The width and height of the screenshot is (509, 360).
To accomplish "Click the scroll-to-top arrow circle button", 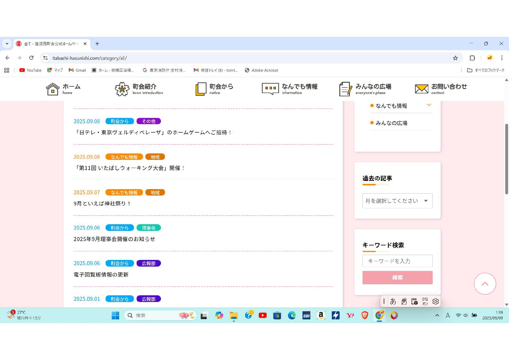I will click(x=485, y=284).
